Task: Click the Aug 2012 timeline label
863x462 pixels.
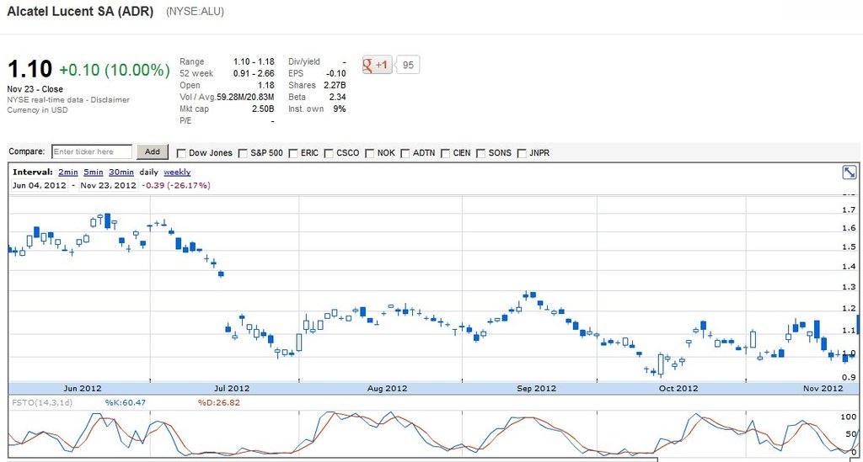Action: [x=388, y=388]
